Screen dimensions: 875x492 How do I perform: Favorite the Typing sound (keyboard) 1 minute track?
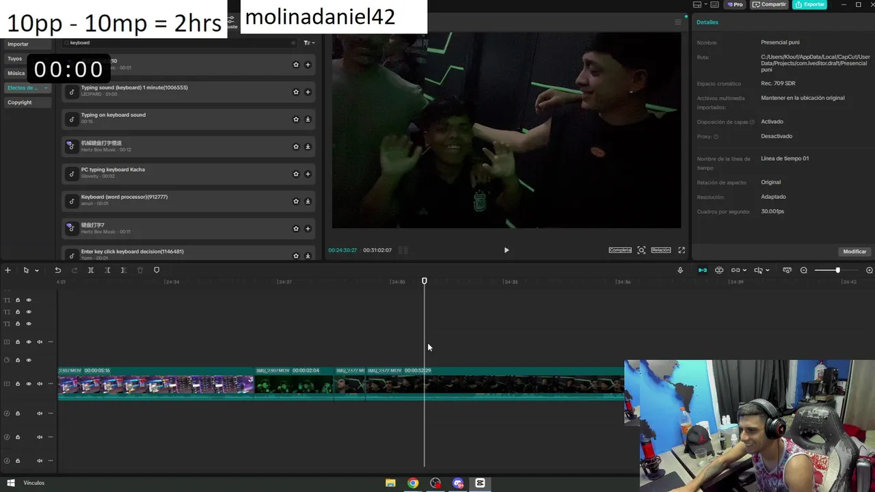pyautogui.click(x=296, y=92)
